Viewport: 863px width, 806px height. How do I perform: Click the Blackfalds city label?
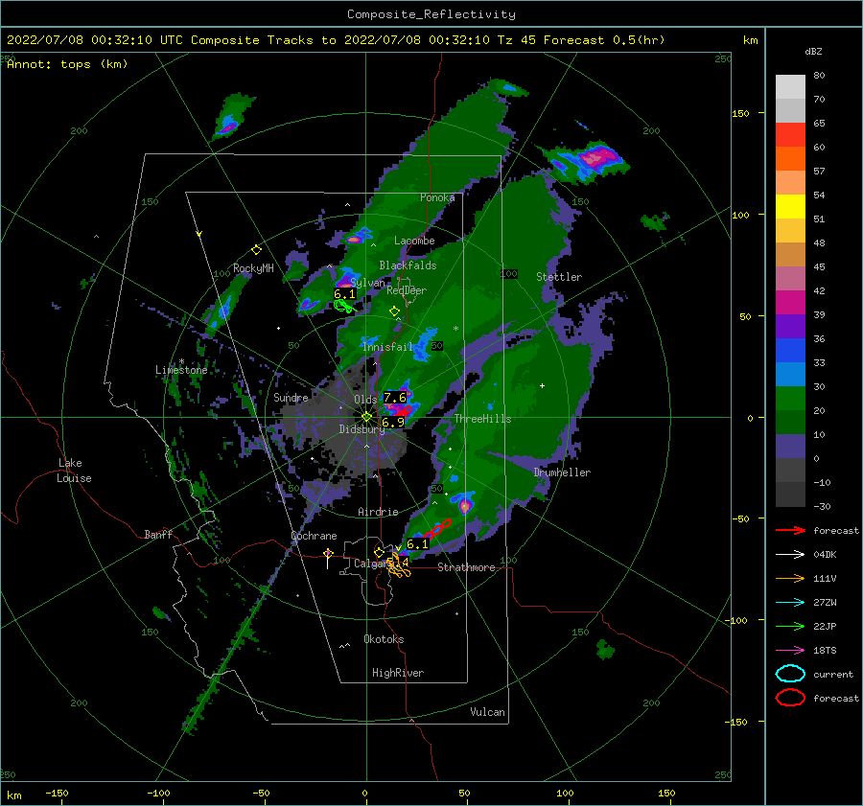[408, 265]
